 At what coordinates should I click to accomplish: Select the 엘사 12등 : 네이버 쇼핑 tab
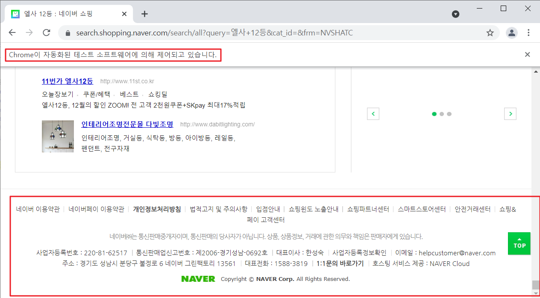click(68, 14)
